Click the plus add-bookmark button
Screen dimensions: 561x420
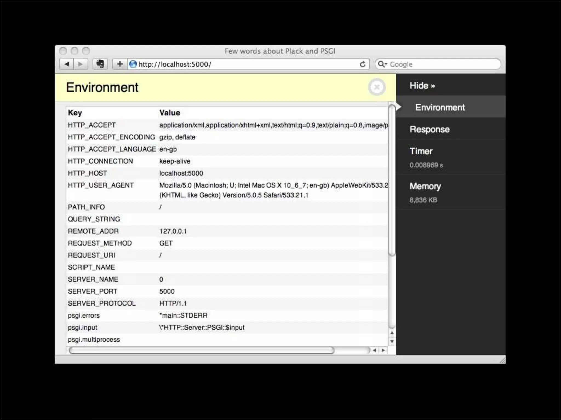(x=120, y=64)
